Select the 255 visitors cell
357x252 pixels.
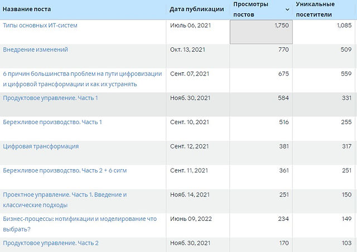[x=324, y=129]
